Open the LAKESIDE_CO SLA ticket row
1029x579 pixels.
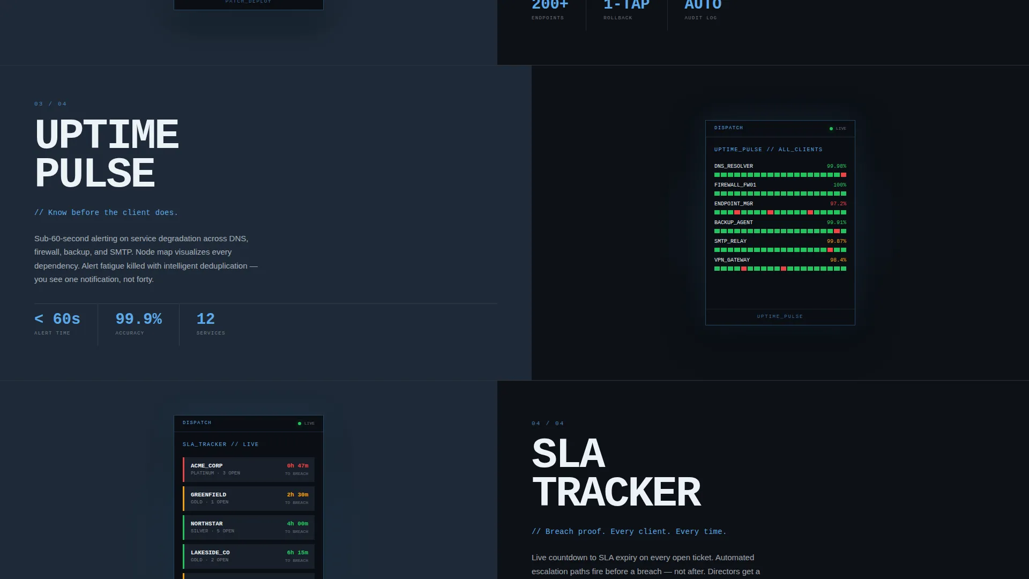(249, 556)
